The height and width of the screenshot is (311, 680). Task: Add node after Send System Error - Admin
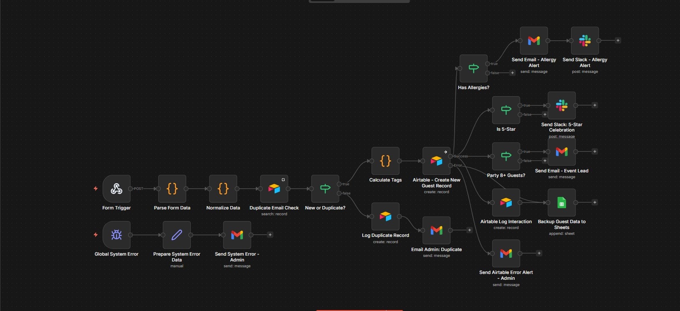coord(270,235)
